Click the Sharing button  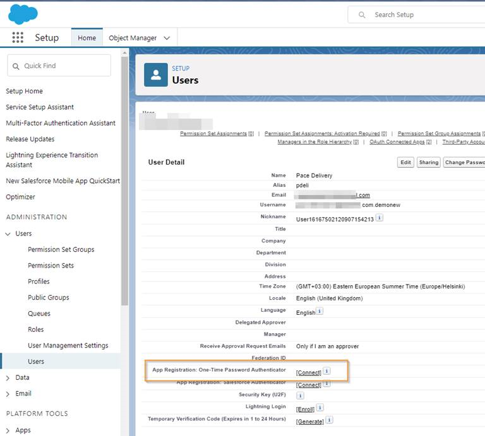coord(428,163)
